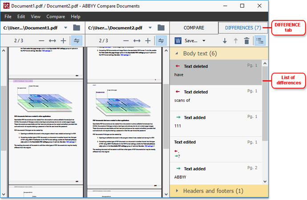The image size is (307, 200).
Task: Toggle the differences list view icon
Action: click(260, 40)
